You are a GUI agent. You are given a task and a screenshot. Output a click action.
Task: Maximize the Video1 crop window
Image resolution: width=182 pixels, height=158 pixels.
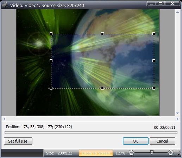pyautogui.click(x=161, y=4)
